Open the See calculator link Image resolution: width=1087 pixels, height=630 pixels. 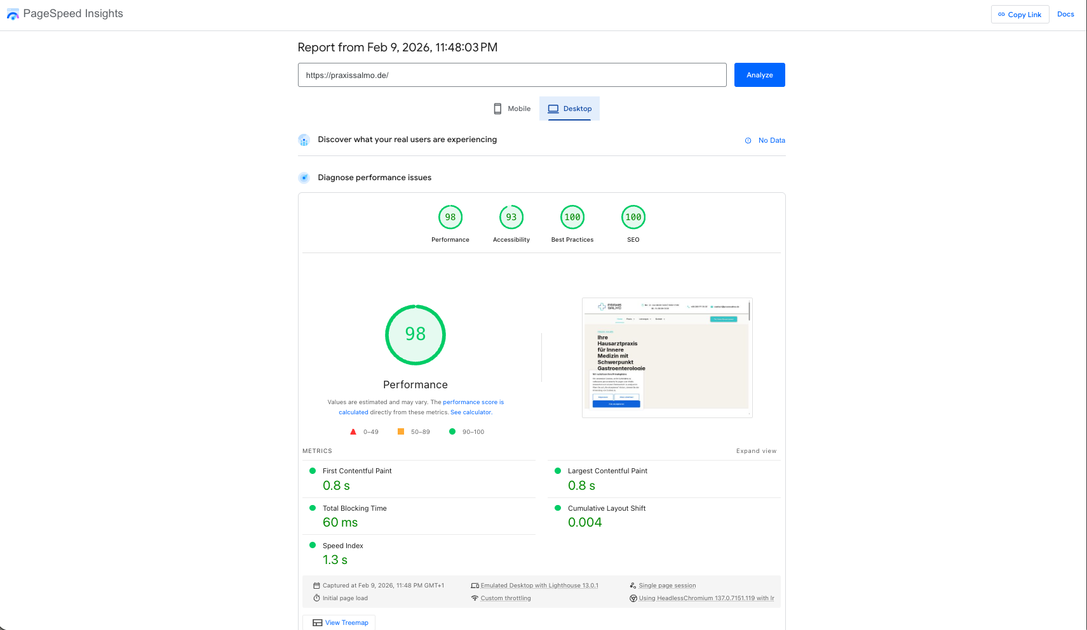click(470, 412)
